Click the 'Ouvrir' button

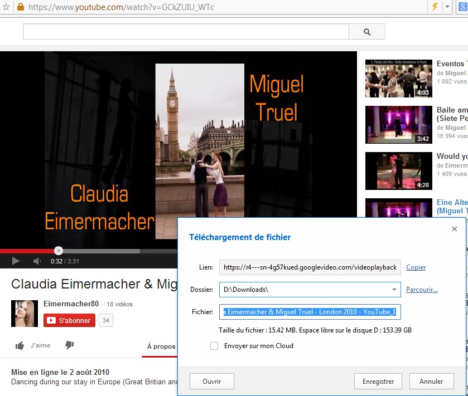pyautogui.click(x=211, y=382)
